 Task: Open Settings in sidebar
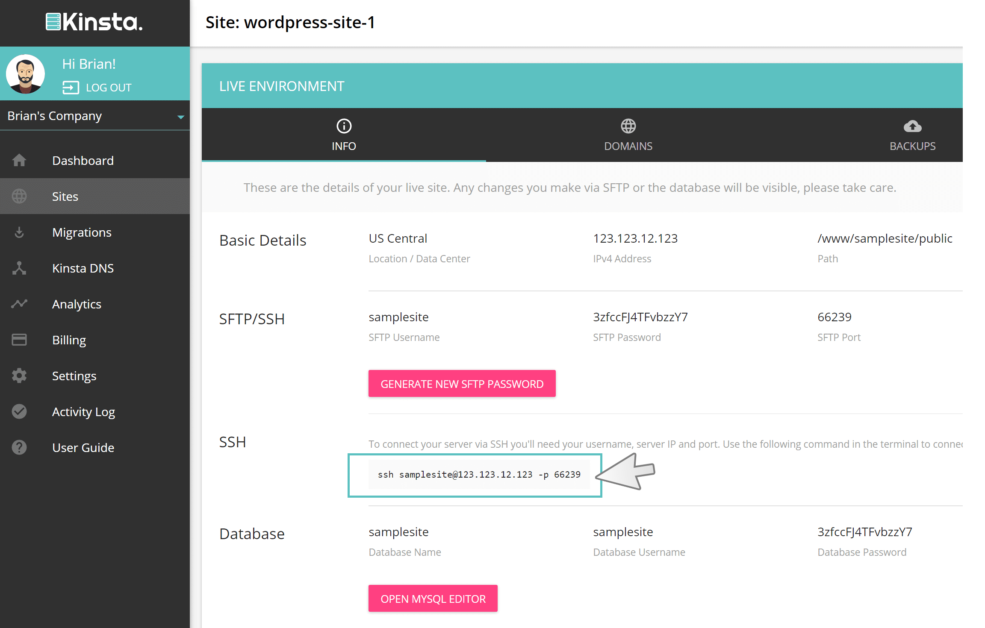click(74, 376)
